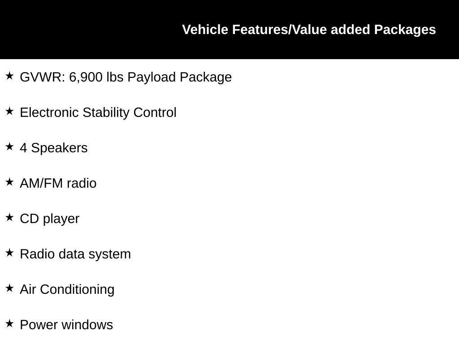Select the Radio data system text
Screen dimensions: 459x344
click(x=75, y=254)
